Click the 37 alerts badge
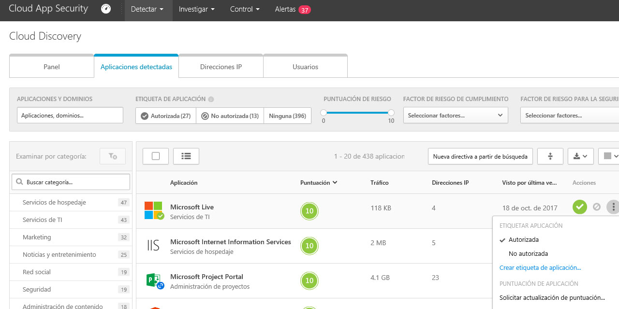The width and height of the screenshot is (619, 309). coord(305,10)
